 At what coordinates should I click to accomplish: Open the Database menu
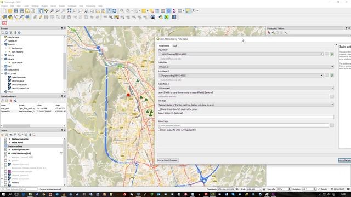coord(72,6)
